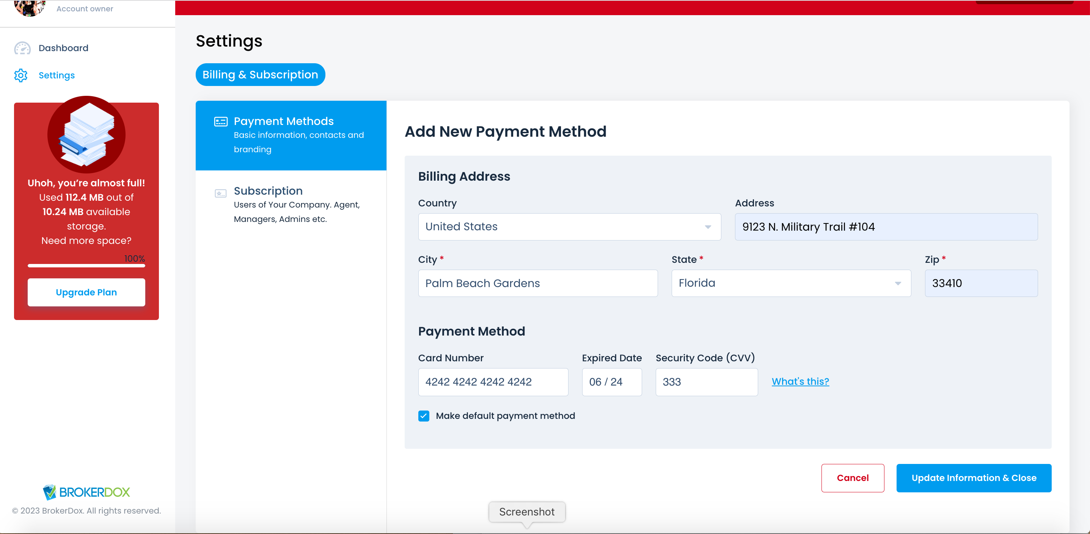Click the Account owner label
Image resolution: width=1090 pixels, height=534 pixels.
point(85,8)
